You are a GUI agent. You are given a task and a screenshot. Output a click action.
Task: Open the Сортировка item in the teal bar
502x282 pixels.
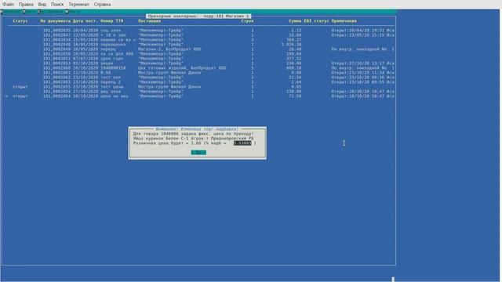[x=50, y=12]
